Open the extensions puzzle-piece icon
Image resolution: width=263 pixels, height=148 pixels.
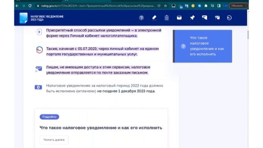click(x=206, y=6)
